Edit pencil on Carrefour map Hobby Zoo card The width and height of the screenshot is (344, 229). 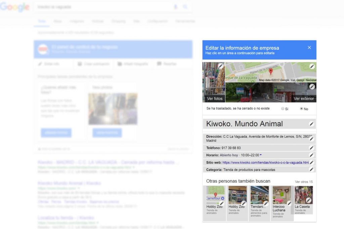tap(222, 203)
